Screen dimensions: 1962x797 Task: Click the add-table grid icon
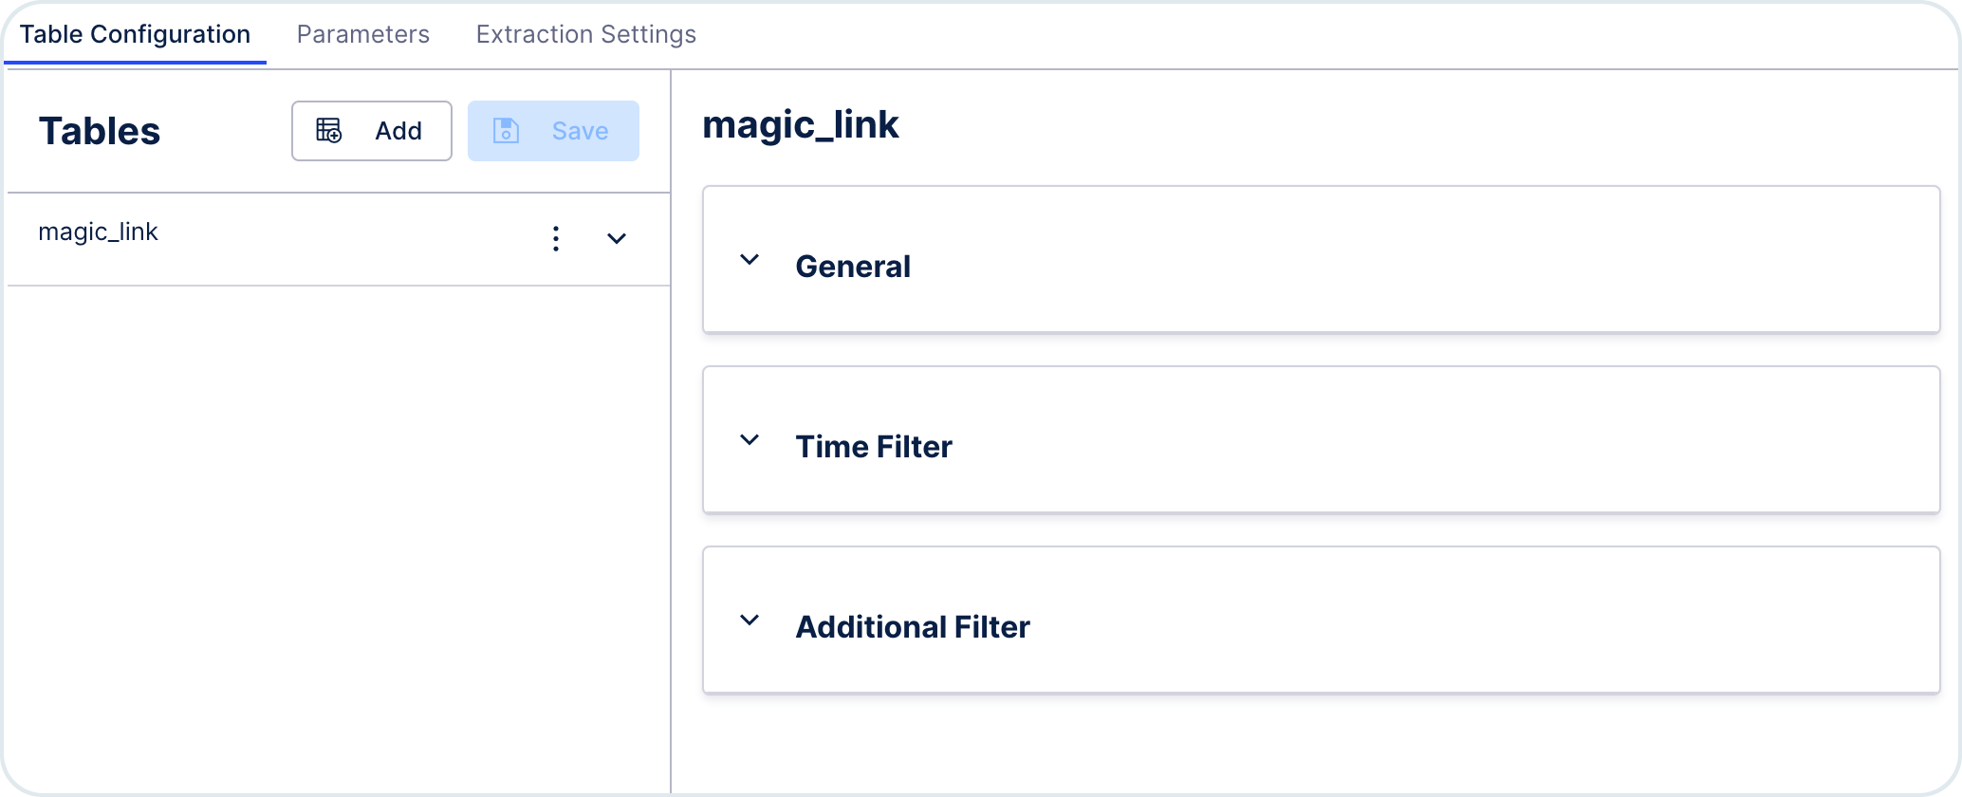[x=328, y=131]
